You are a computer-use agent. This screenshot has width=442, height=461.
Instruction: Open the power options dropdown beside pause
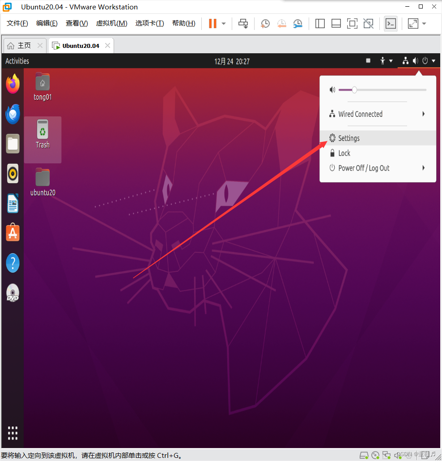click(x=224, y=24)
